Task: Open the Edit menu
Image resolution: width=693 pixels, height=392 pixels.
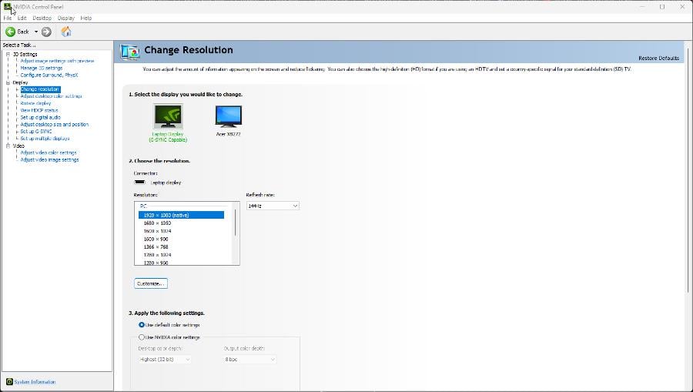Action: 22,18
